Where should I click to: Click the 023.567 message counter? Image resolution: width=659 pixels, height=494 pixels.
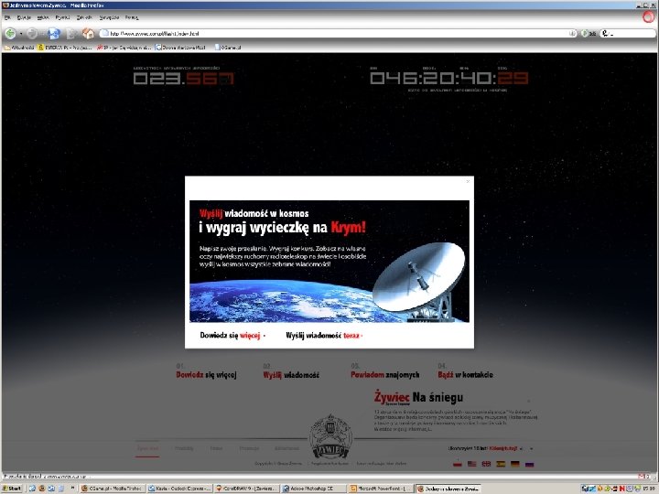pyautogui.click(x=184, y=79)
